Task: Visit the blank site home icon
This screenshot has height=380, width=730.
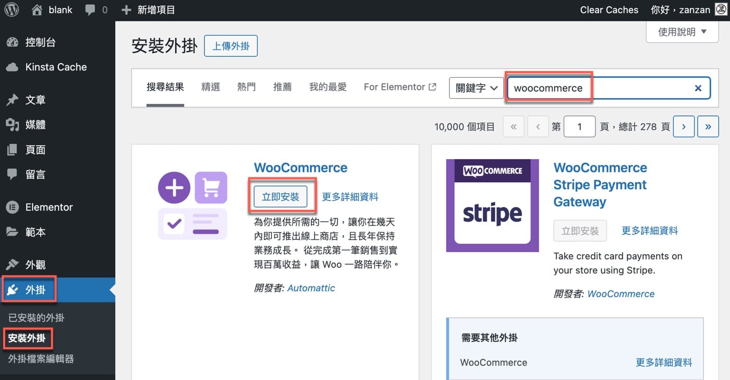Action: coord(36,10)
